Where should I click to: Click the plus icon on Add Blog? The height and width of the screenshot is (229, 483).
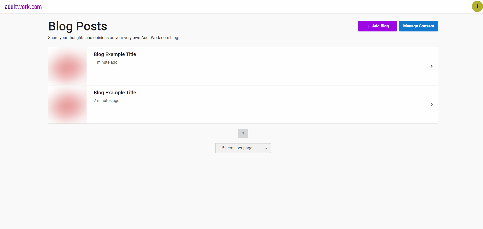(x=368, y=26)
